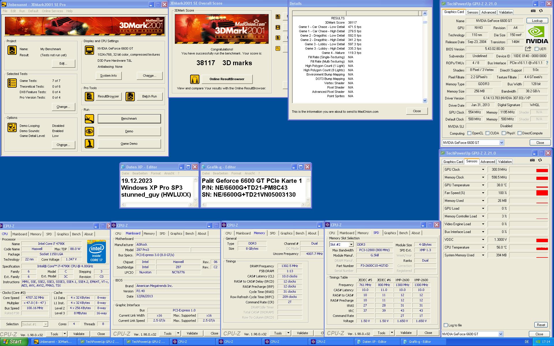Open GPU selector dropdown in Sensors window

501,334
